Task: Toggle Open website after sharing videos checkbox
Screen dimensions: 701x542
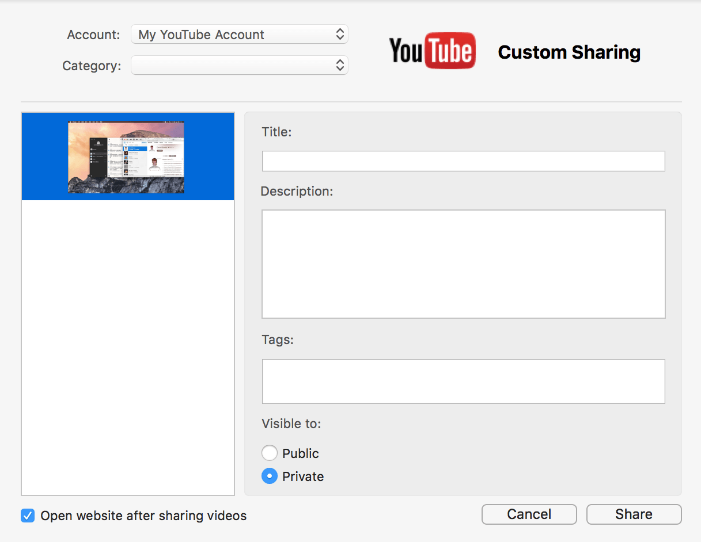Action: [28, 516]
